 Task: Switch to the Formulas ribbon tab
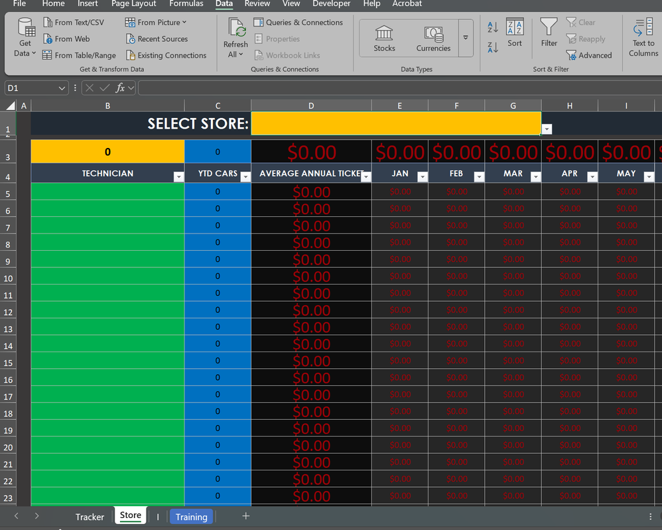coord(186,5)
